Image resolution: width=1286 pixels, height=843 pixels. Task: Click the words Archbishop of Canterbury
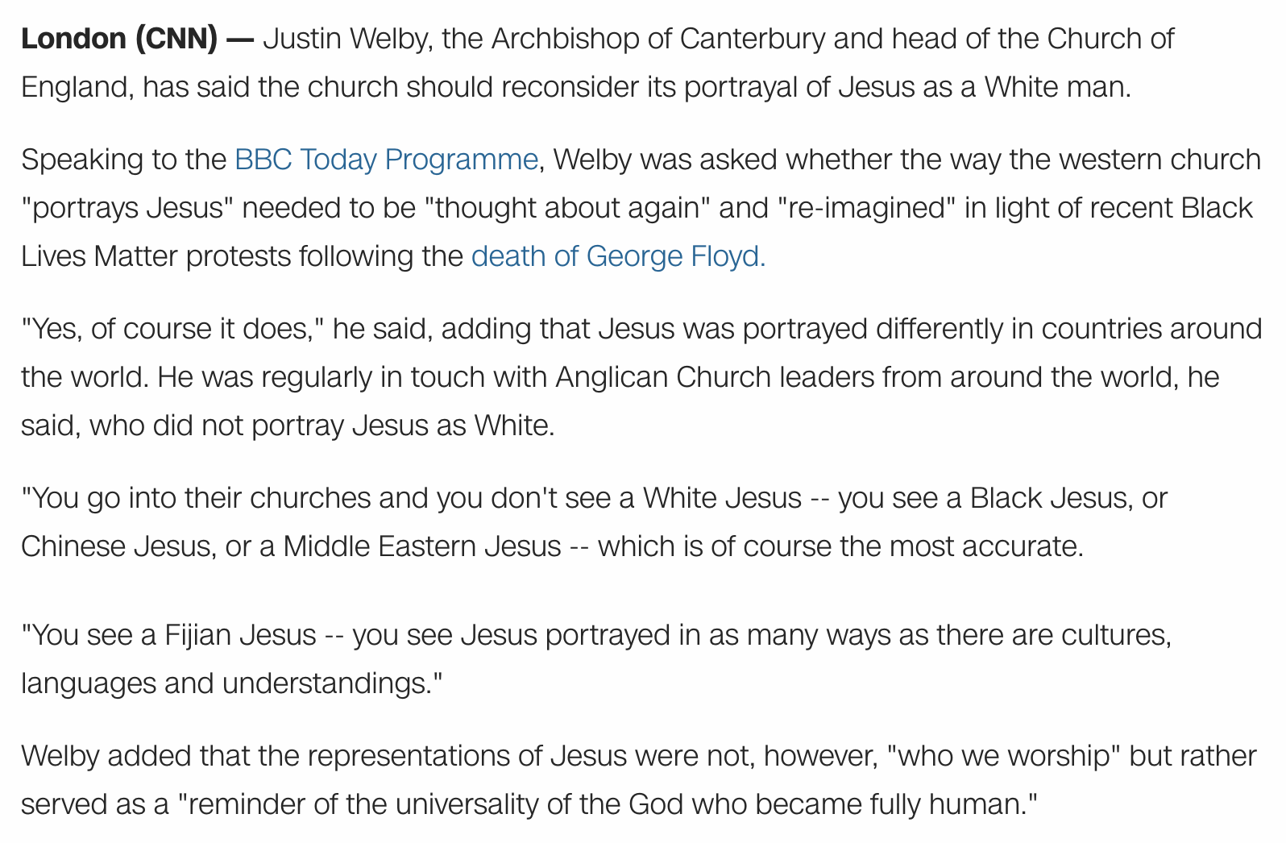tap(658, 39)
